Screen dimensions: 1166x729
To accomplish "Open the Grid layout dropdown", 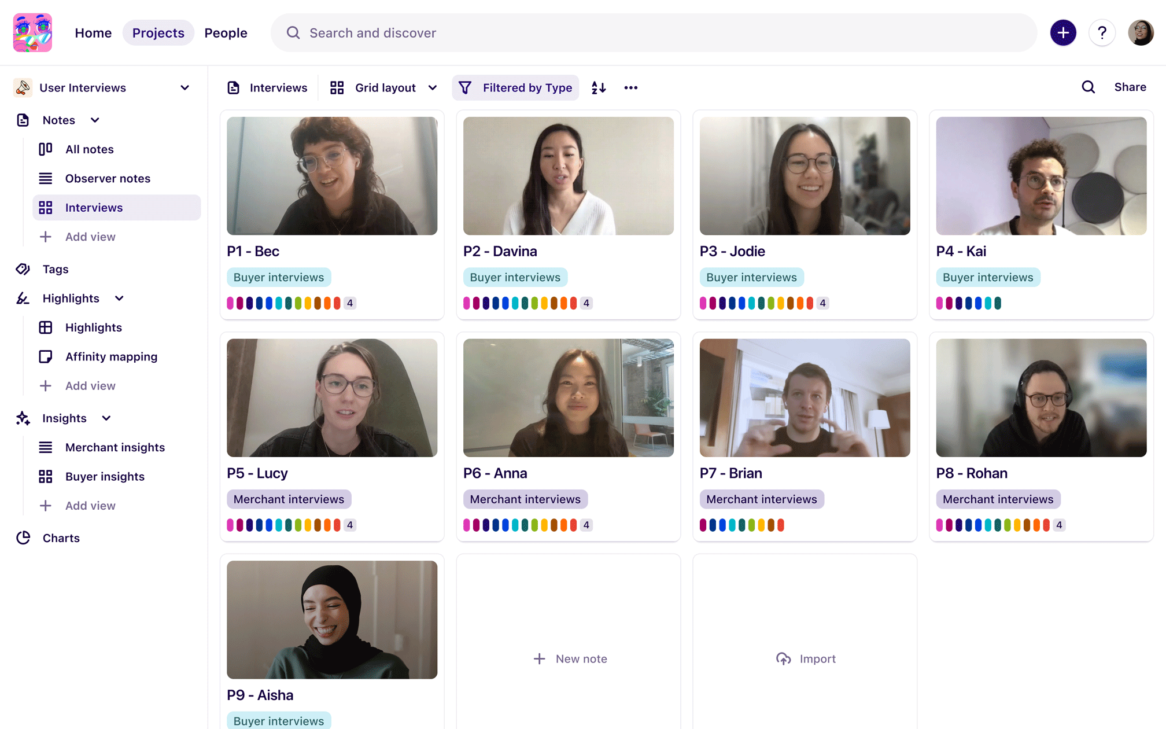I will tap(384, 88).
